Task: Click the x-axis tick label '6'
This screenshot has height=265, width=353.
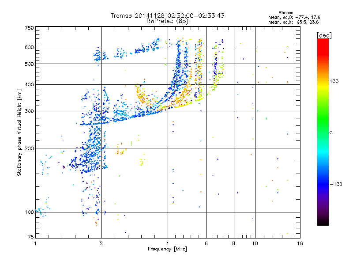Action: 206,243
